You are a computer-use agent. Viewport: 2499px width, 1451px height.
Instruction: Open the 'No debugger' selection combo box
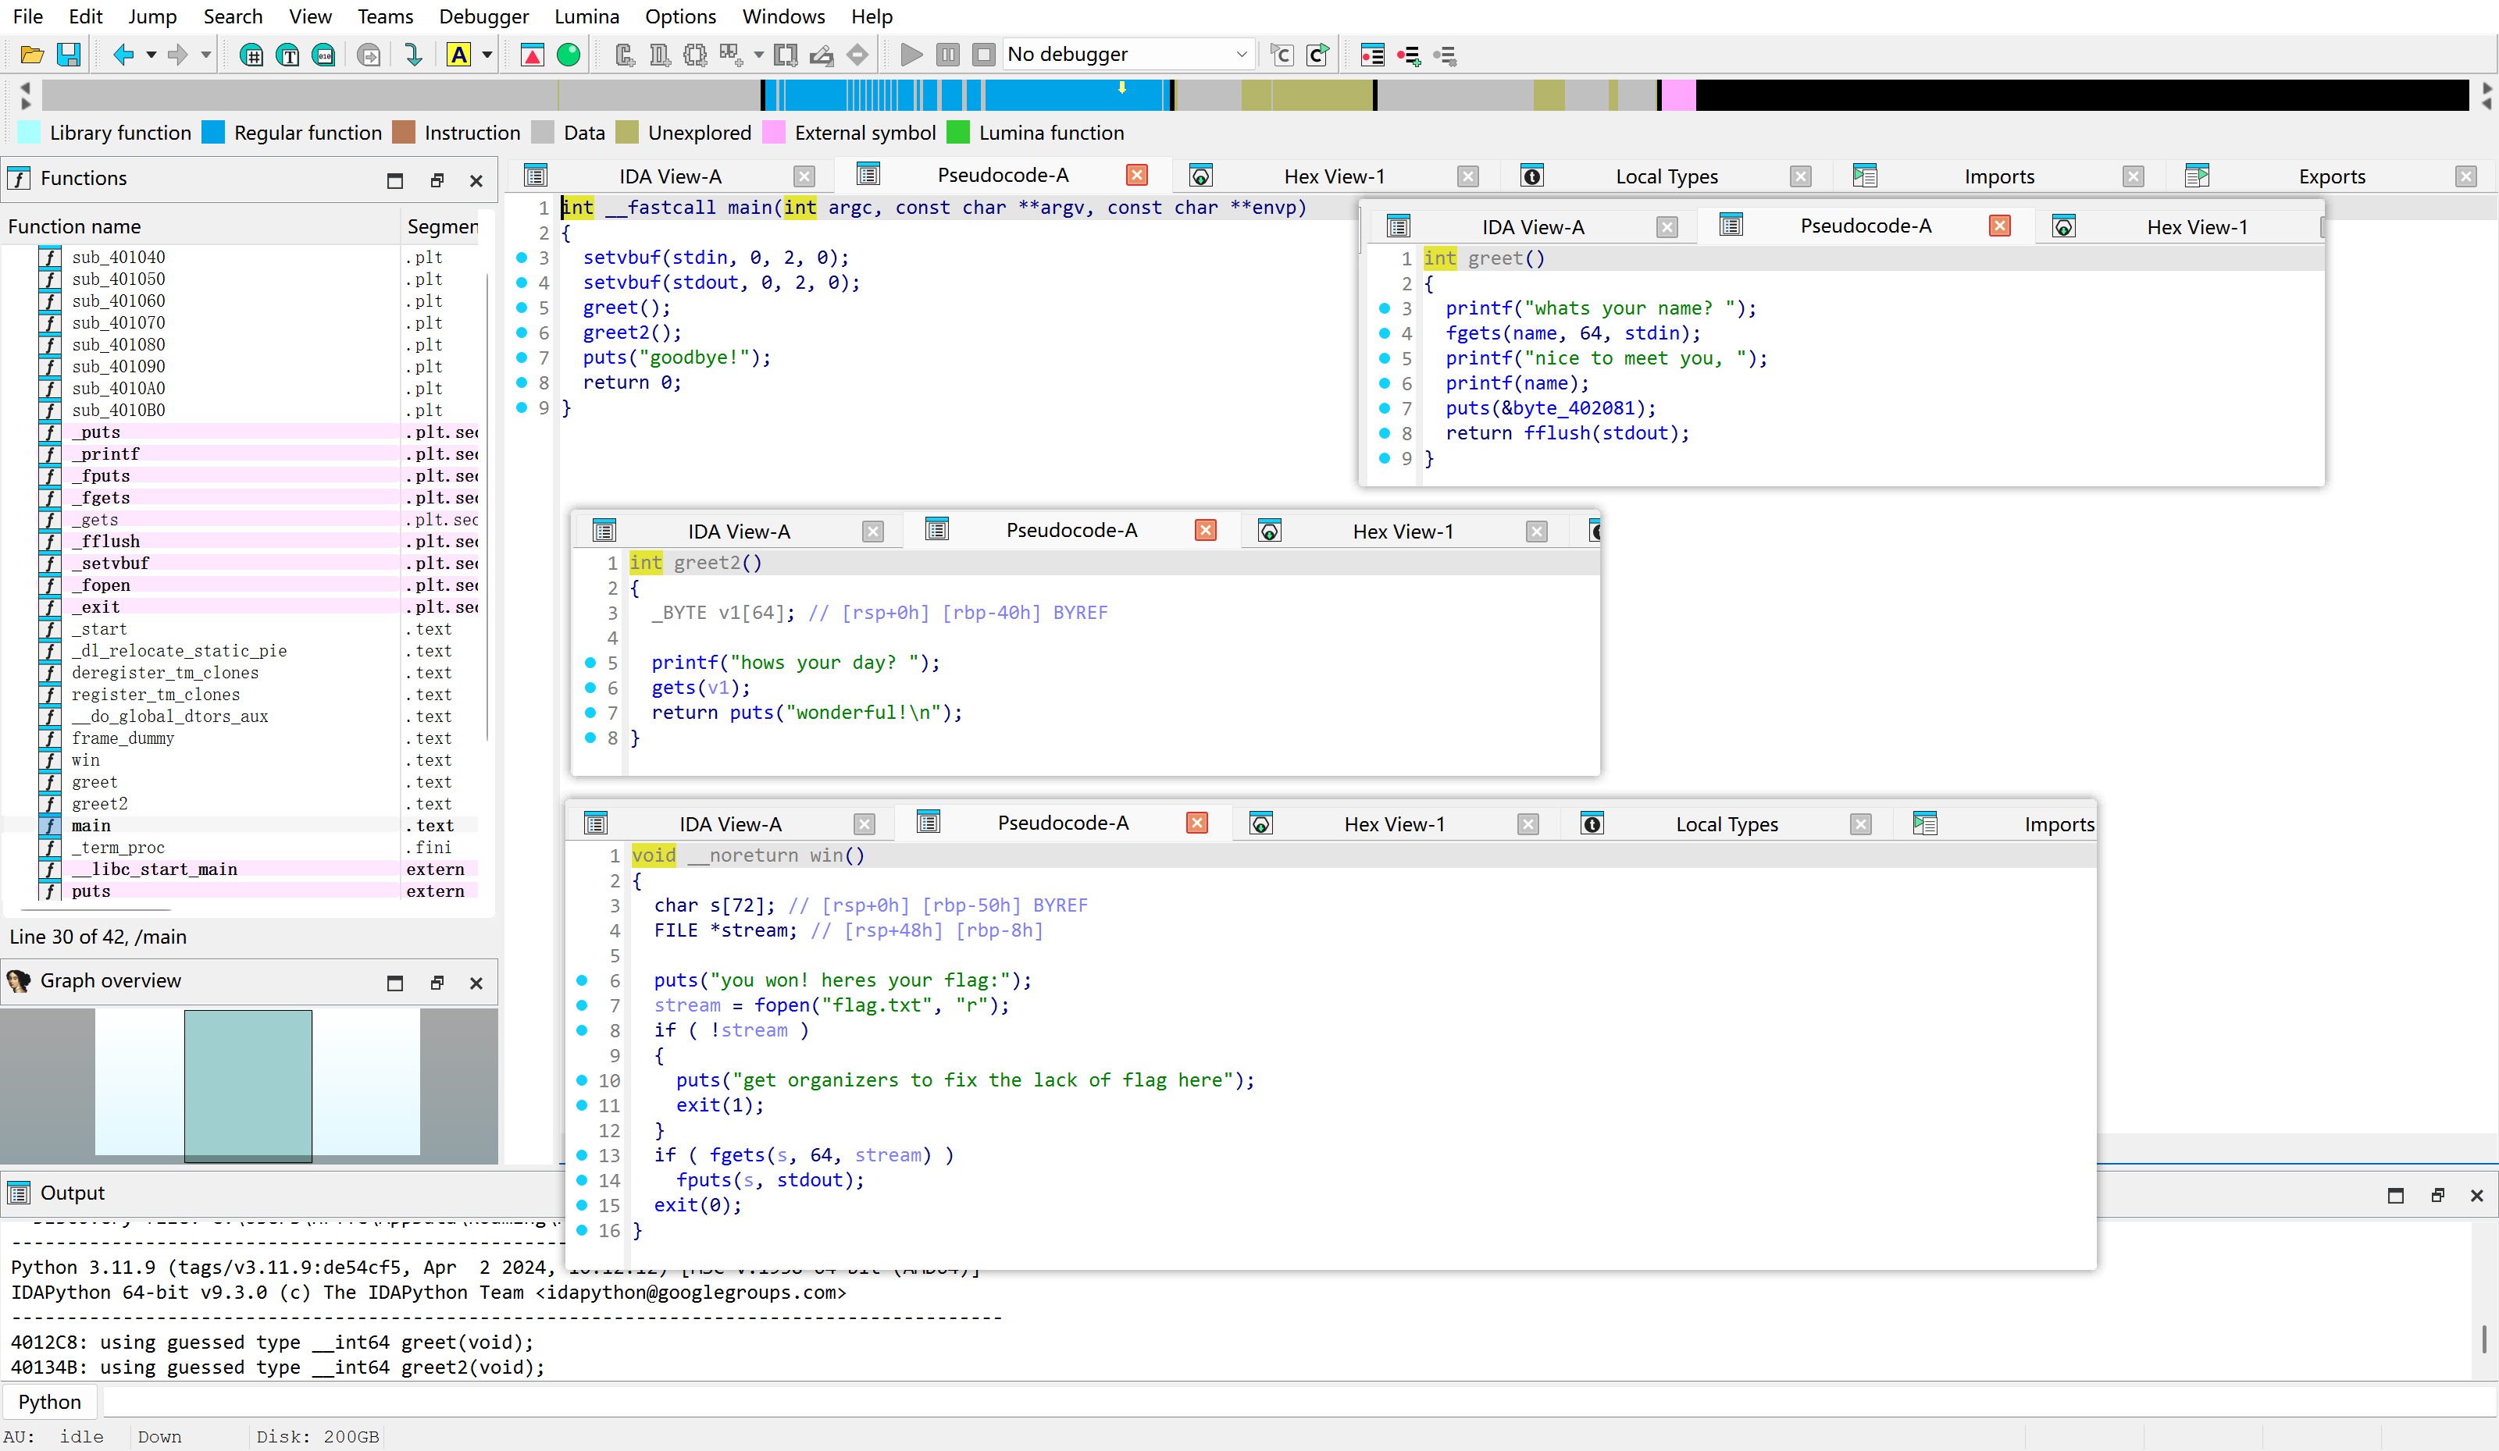click(x=1128, y=55)
